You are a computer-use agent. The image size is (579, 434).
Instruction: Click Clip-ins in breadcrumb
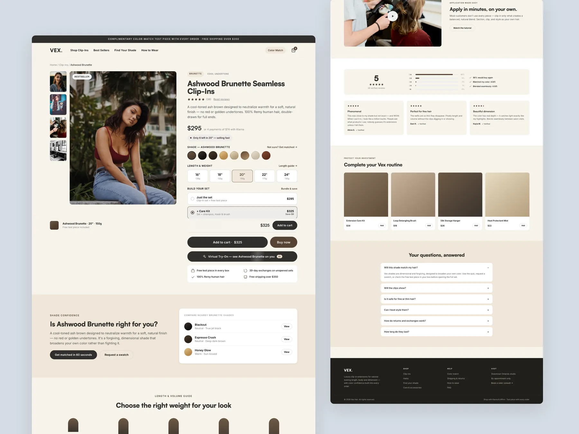click(64, 65)
